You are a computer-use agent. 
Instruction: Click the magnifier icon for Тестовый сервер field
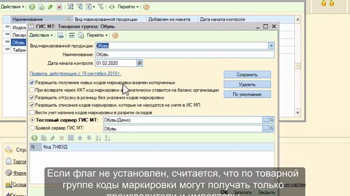(271, 120)
